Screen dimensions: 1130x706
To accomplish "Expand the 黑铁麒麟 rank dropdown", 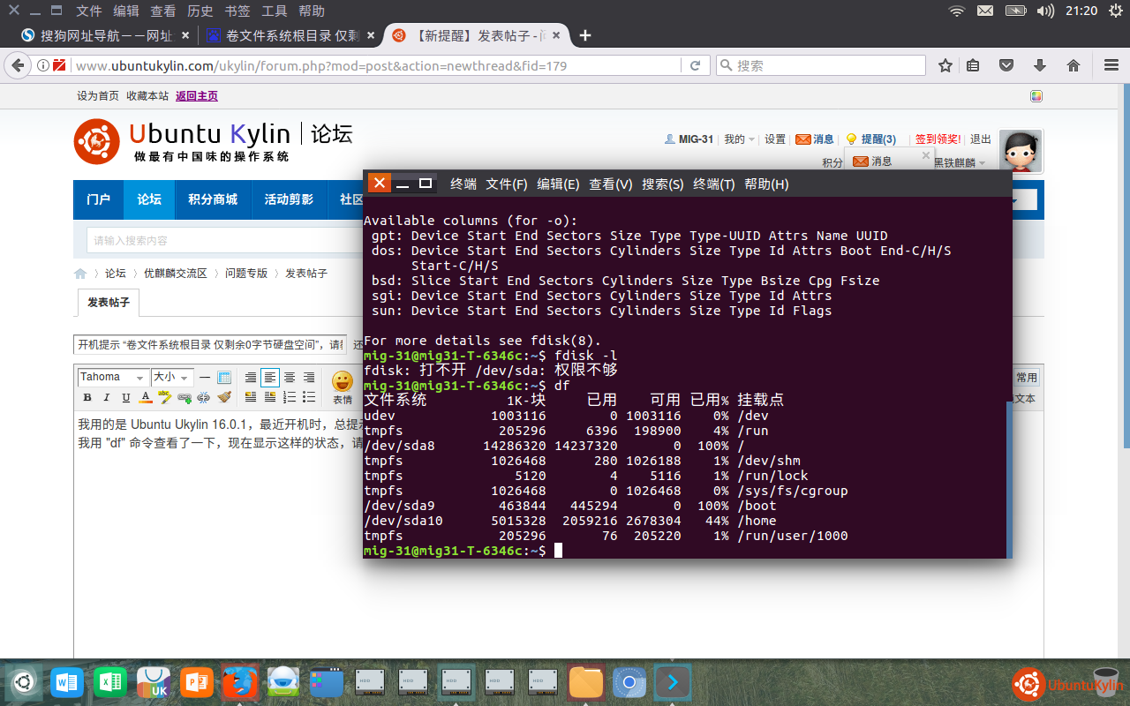I will (960, 163).
